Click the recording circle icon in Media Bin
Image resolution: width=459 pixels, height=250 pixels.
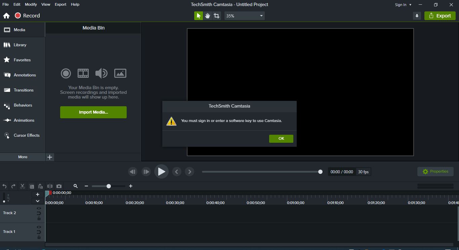click(66, 73)
